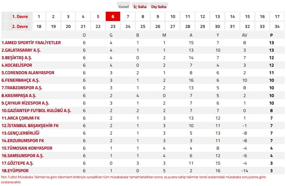Click the Eyüpspor team link
The image size is (286, 186).
[x=15, y=171]
